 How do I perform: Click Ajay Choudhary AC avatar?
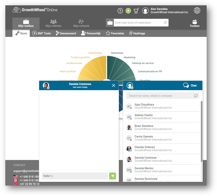(x=129, y=106)
